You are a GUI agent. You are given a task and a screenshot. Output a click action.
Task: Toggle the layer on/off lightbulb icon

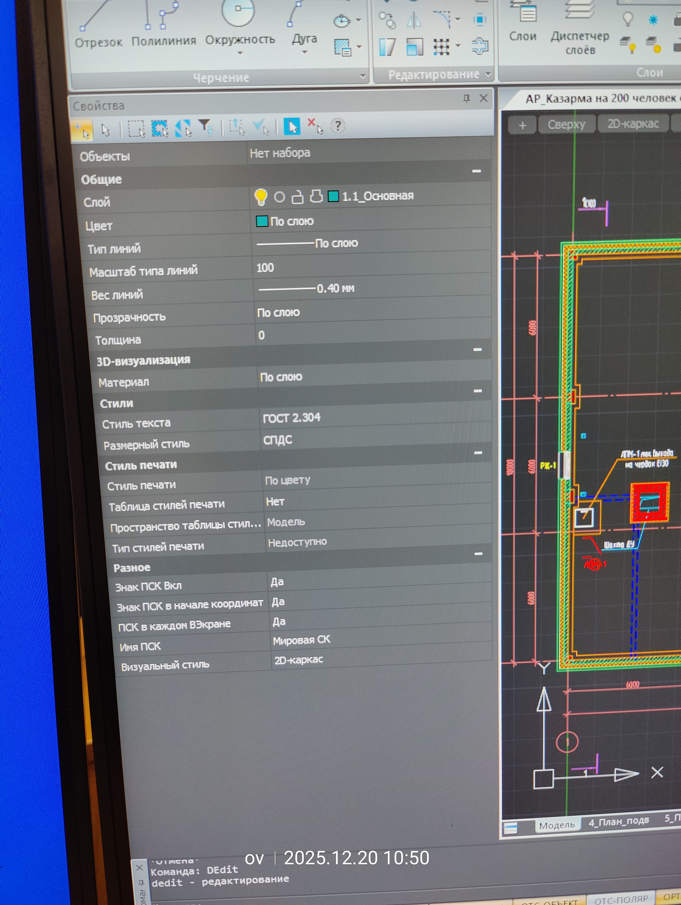pyautogui.click(x=261, y=197)
